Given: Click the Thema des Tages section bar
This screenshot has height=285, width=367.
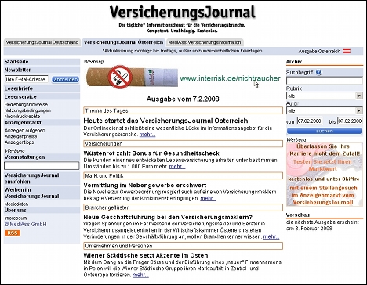Looking at the screenshot, I should (x=183, y=110).
